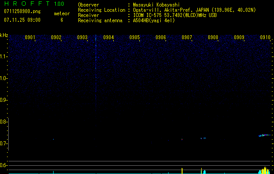This screenshot has height=174, width=274.
Task: Click the 0906 time marker
Action: (x=161, y=37)
